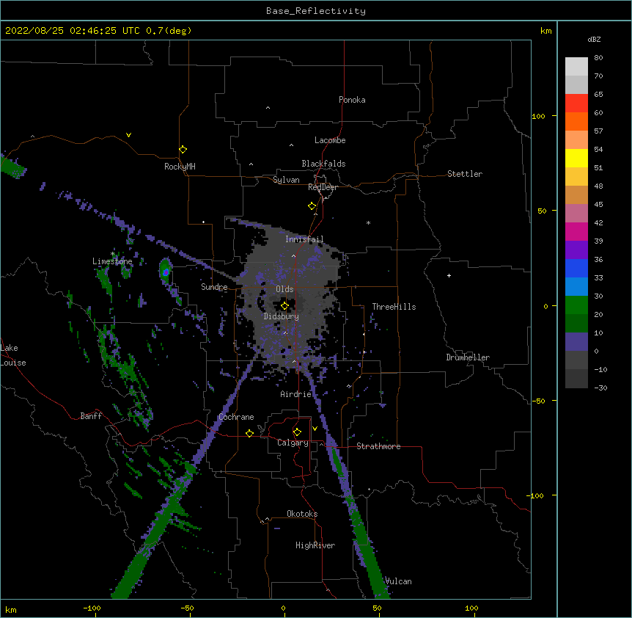
Task: Select the Drumheller label
Action: click(468, 357)
